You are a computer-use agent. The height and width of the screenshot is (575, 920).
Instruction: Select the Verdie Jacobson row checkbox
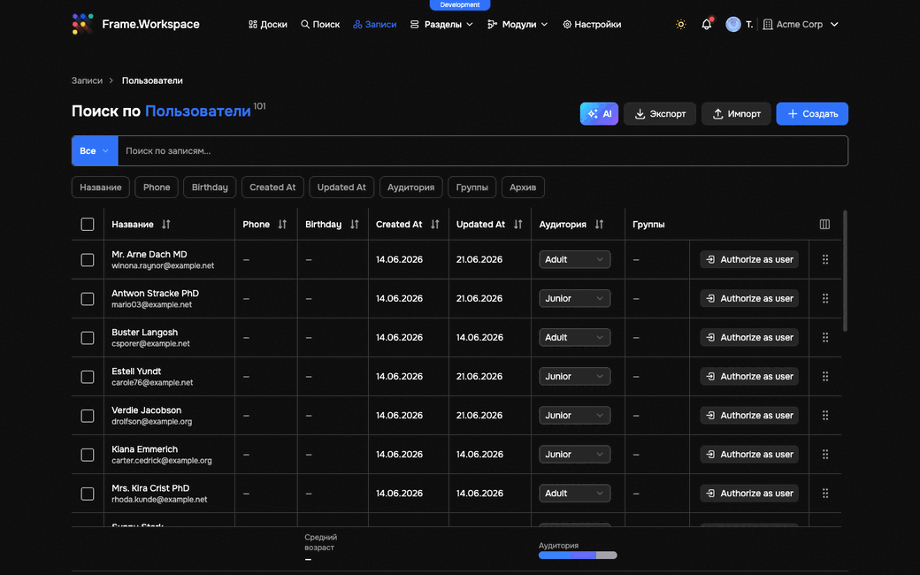tap(88, 416)
